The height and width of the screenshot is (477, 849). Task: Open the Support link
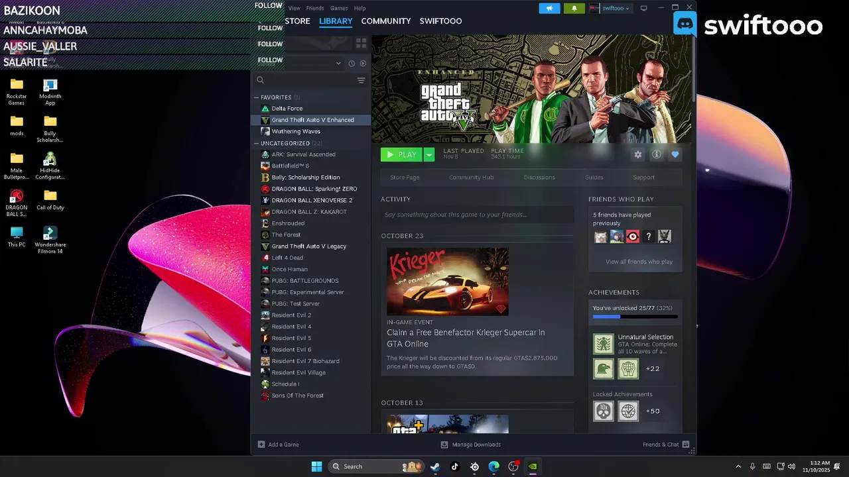(643, 178)
